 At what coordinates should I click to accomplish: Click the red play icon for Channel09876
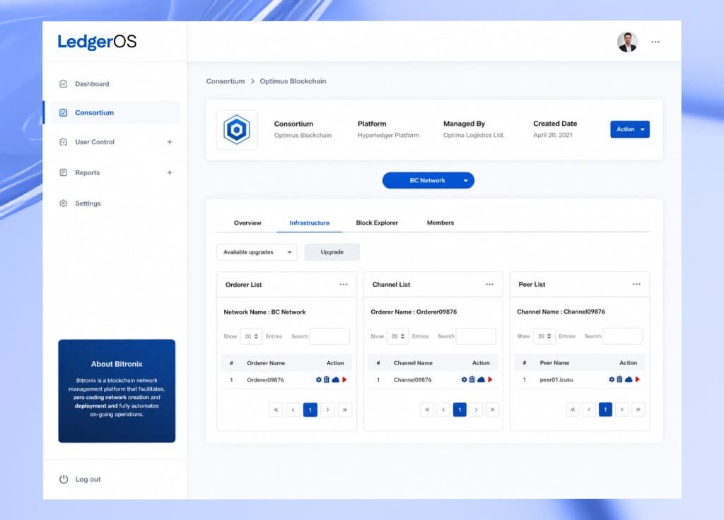pos(490,379)
